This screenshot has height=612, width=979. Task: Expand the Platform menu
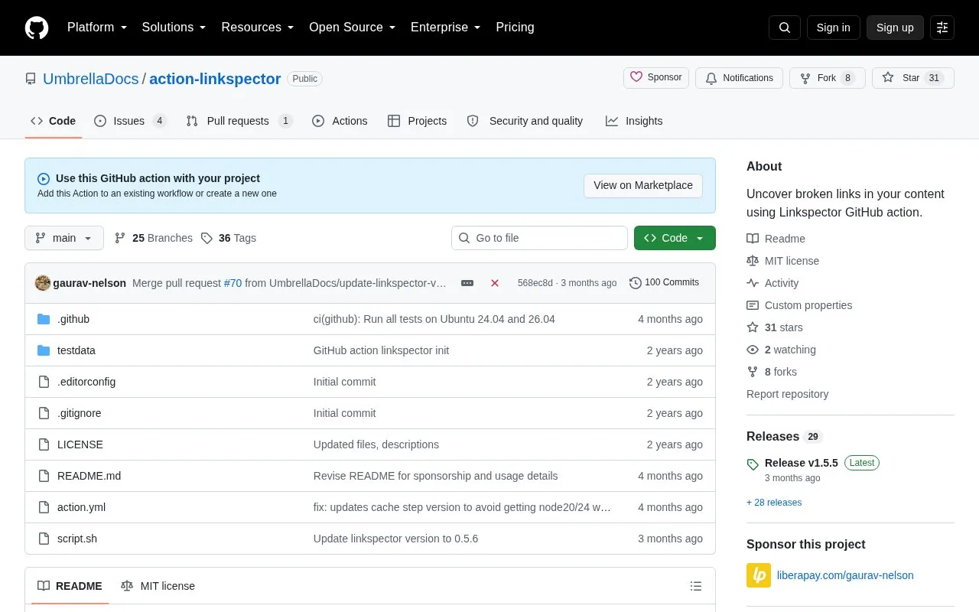click(97, 28)
